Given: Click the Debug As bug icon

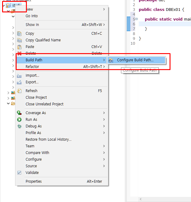Looking at the screenshot, I should 19,126.
